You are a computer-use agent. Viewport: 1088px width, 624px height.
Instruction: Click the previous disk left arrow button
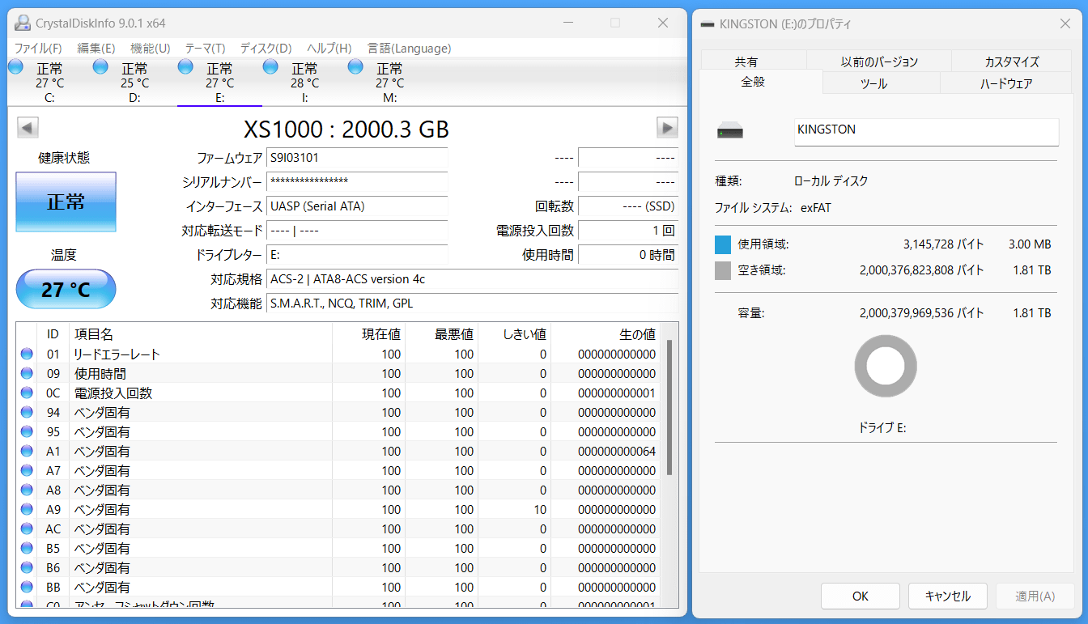(x=28, y=128)
